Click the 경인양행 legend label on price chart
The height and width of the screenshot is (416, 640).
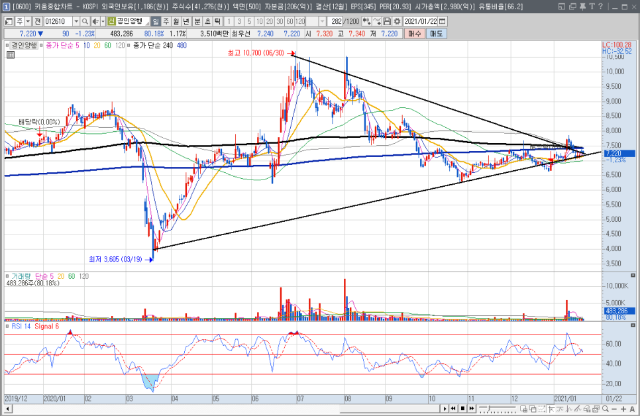click(x=24, y=45)
